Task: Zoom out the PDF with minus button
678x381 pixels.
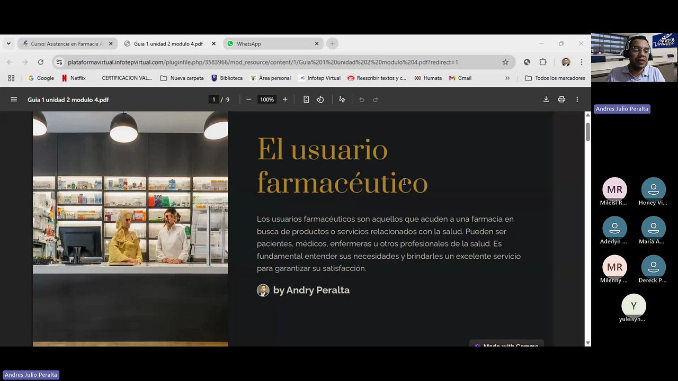Action: pos(248,99)
